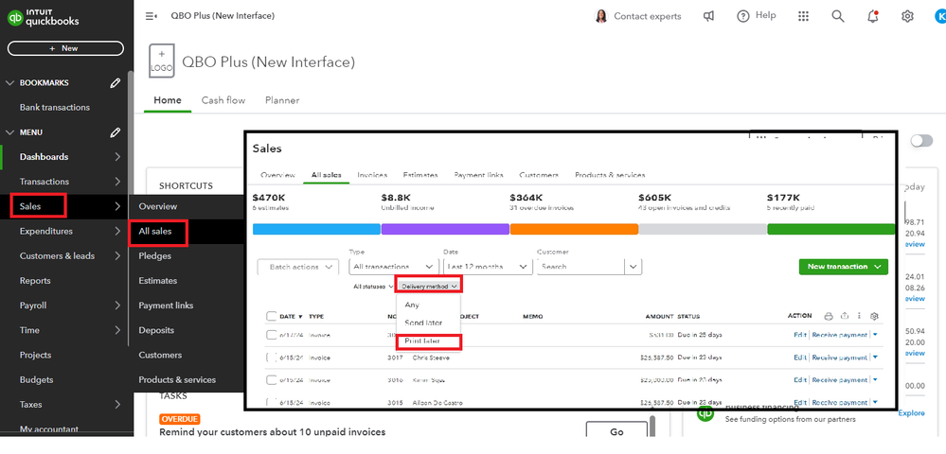The height and width of the screenshot is (454, 946).
Task: Open the New transaction dropdown button
Action: click(x=844, y=267)
